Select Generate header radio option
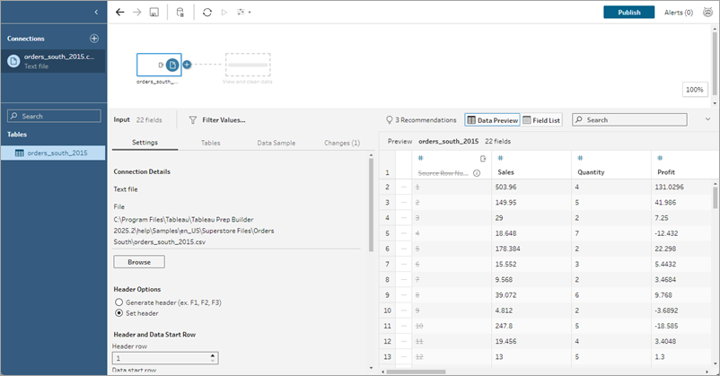 (x=119, y=302)
